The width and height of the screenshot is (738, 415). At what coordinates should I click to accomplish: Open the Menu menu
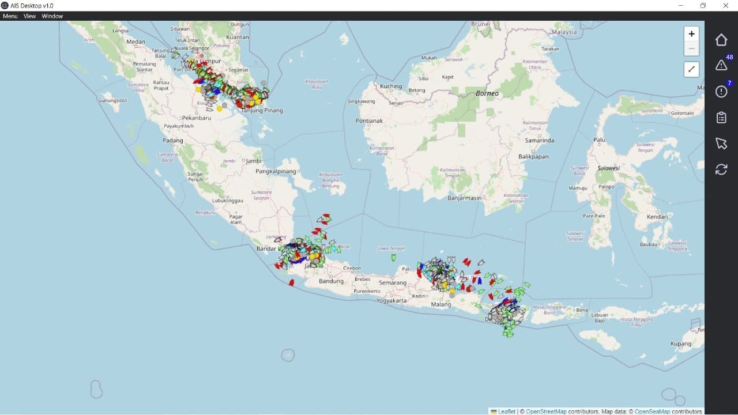[9, 16]
